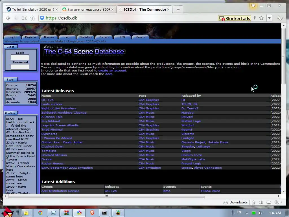Screen dimensions: 289x217
Task: Click the screen icon next to the status bar speaker
Action: pyautogui.click(x=269, y=202)
